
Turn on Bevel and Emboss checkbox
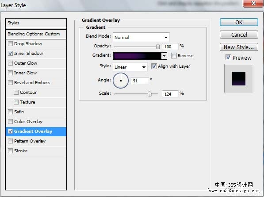click(10, 83)
